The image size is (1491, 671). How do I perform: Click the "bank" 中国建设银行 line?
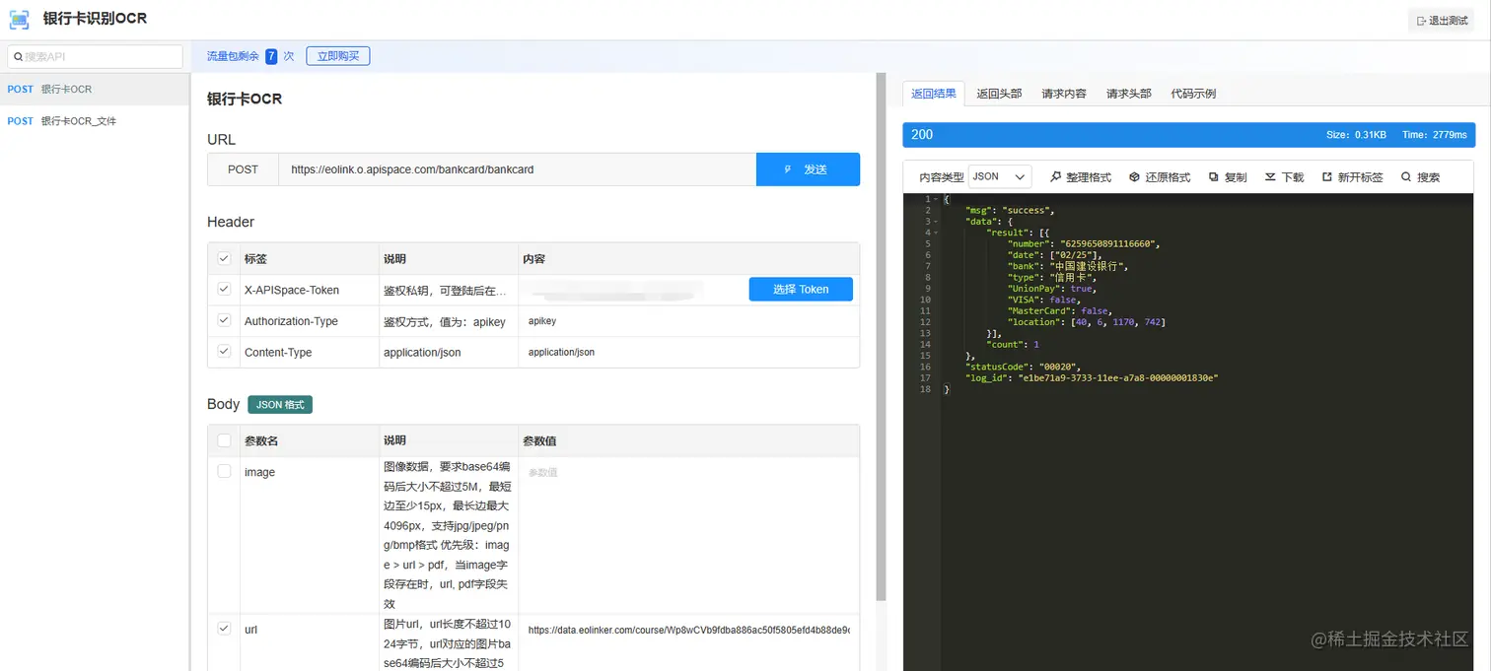click(1068, 266)
